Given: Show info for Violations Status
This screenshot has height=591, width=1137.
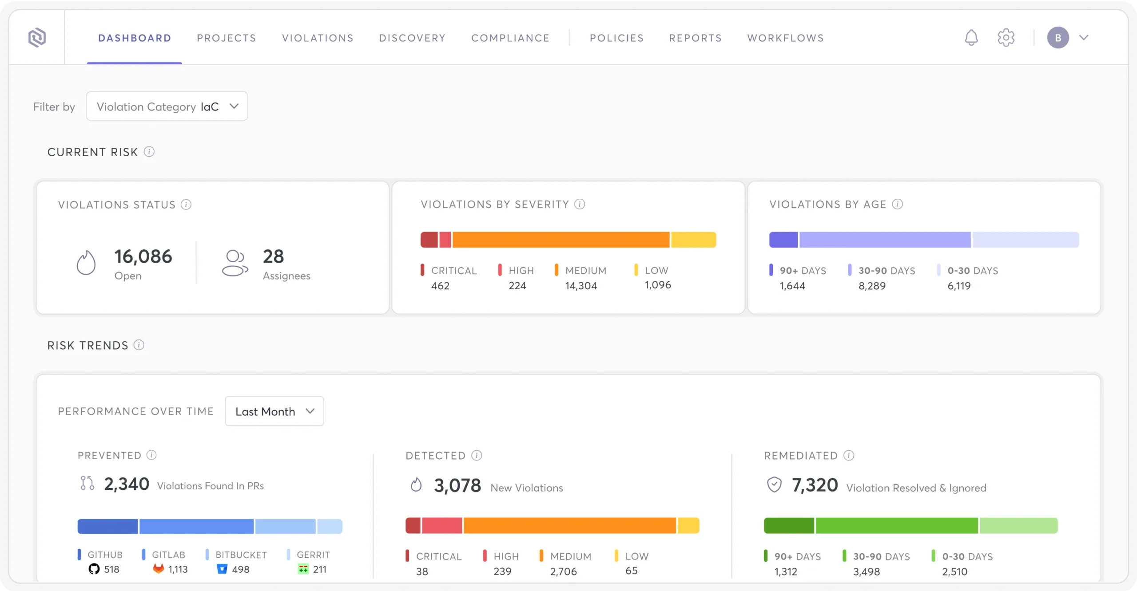Looking at the screenshot, I should point(186,205).
